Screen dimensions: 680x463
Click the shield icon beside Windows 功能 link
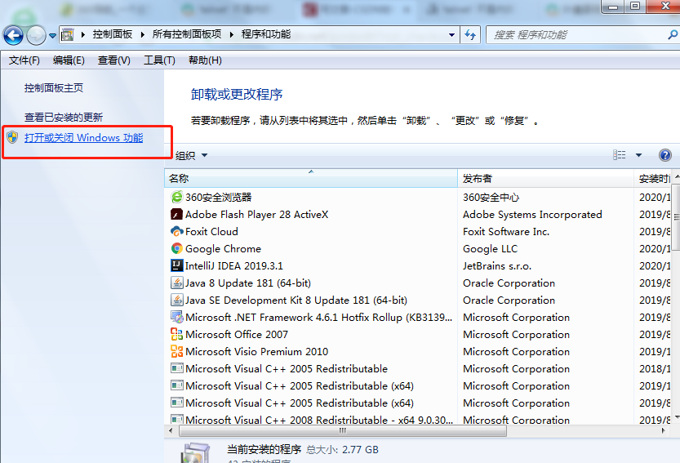[x=12, y=137]
